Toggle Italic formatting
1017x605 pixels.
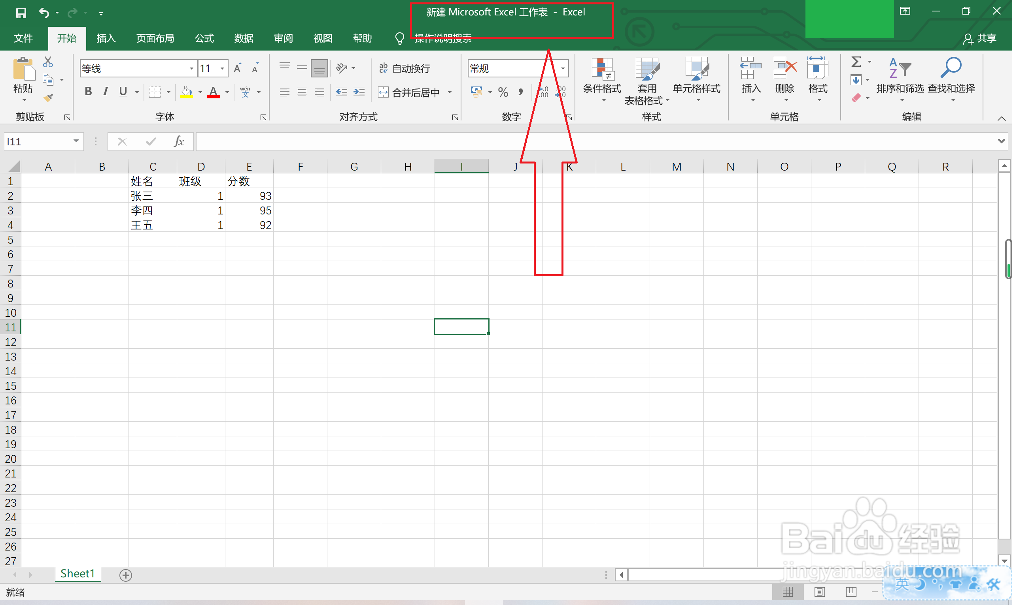click(x=106, y=92)
